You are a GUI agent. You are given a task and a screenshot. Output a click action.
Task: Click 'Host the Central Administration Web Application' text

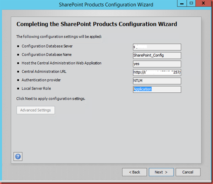click(x=62, y=63)
